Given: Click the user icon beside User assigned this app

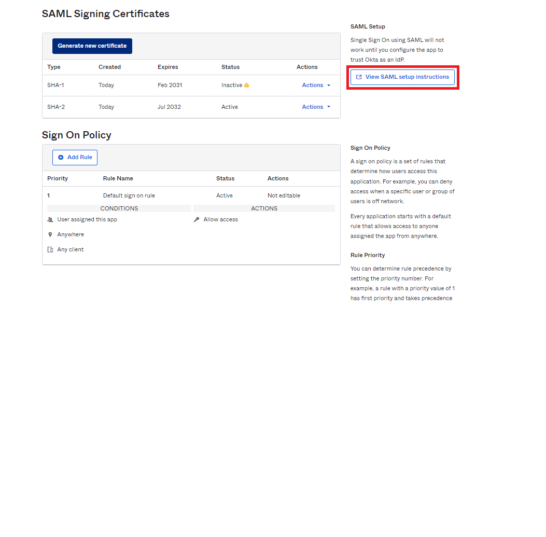Looking at the screenshot, I should click(x=50, y=220).
